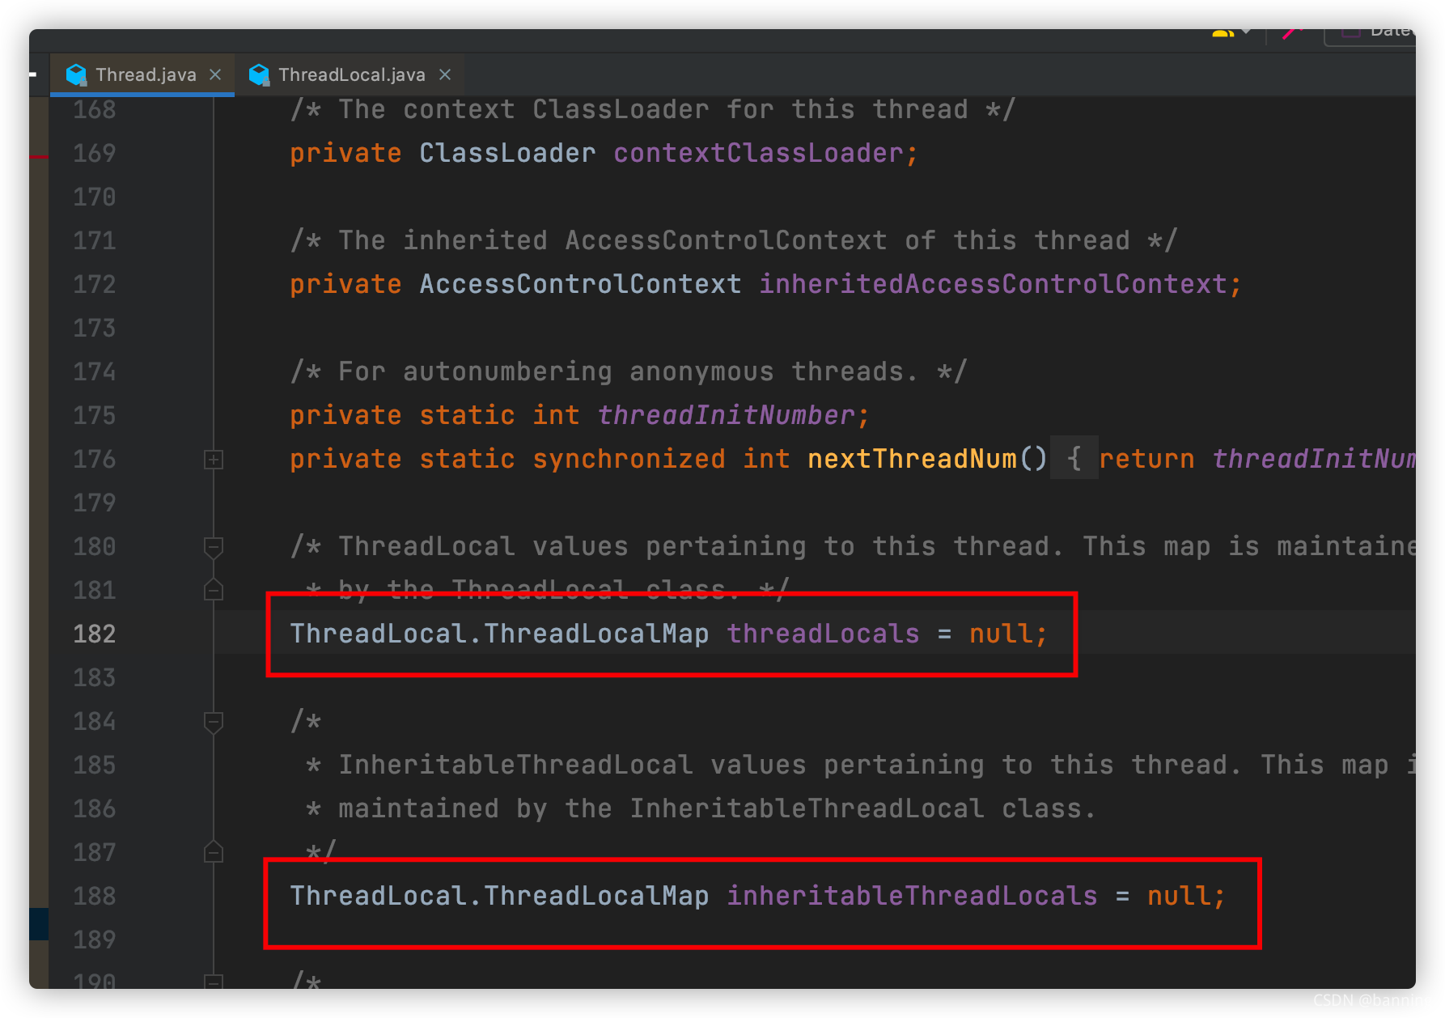Click line number 179 in the gutter

[x=95, y=503]
